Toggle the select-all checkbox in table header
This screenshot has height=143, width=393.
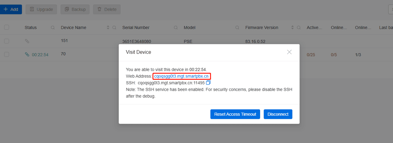tap(7, 27)
